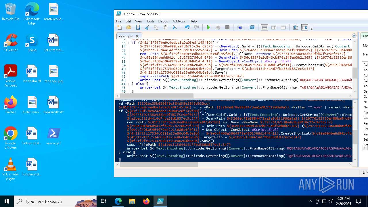Image resolution: width=368 pixels, height=207 pixels.
Task: Click the Windows Start button
Action: [x=7, y=201]
